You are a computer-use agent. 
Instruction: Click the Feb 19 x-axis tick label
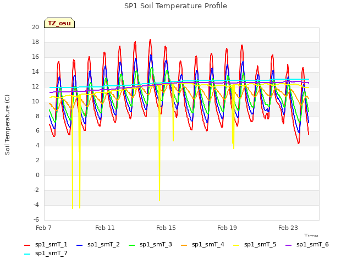pyautogui.click(x=227, y=228)
